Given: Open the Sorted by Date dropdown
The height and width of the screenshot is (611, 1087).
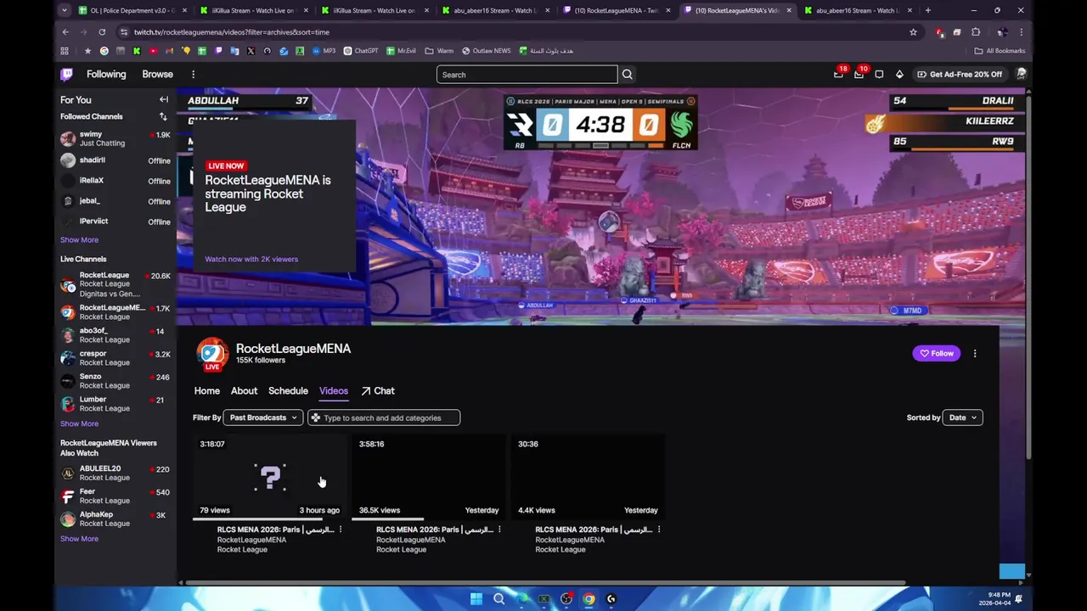Looking at the screenshot, I should 963,418.
